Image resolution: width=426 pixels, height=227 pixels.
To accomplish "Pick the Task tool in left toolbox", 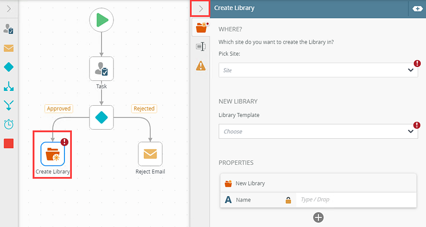I will tap(9, 29).
